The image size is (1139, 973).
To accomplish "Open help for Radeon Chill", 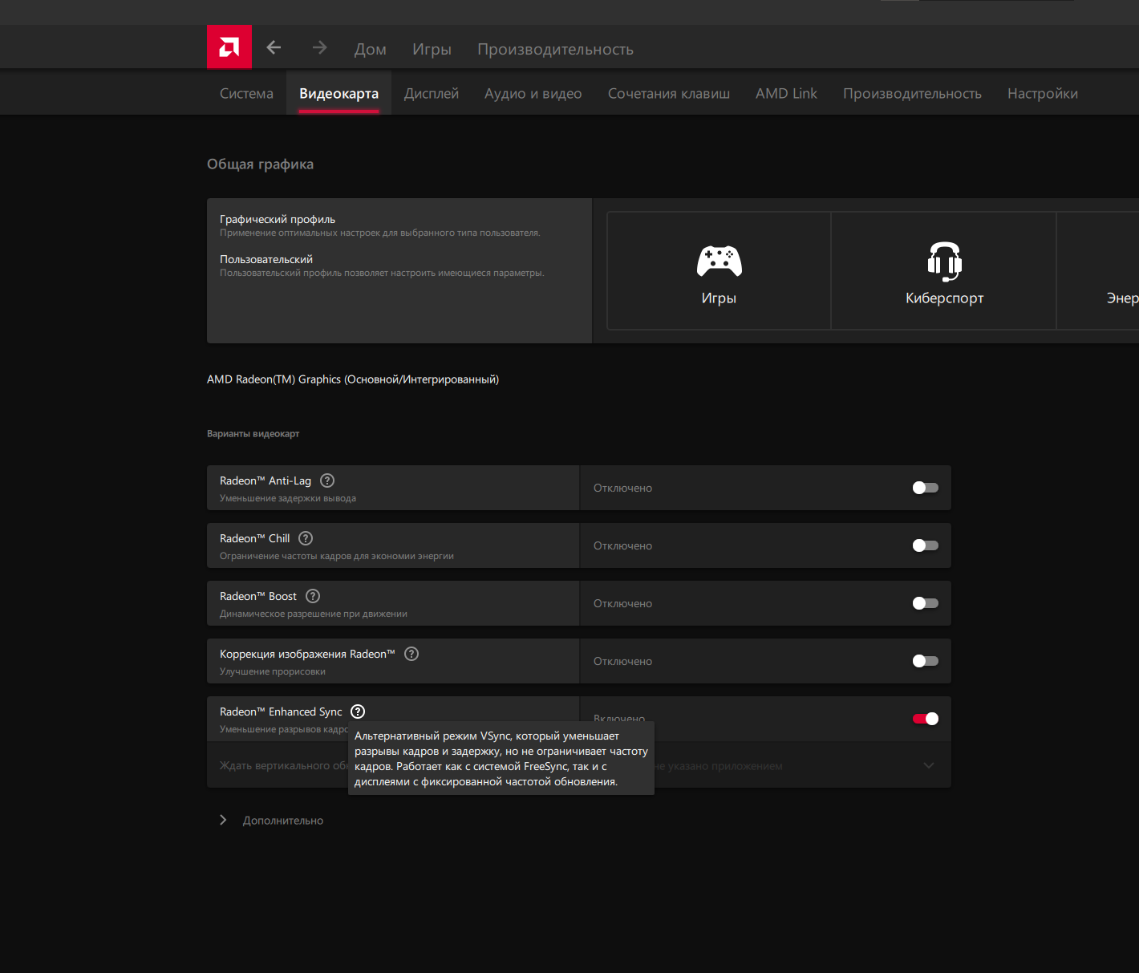I will pos(306,538).
